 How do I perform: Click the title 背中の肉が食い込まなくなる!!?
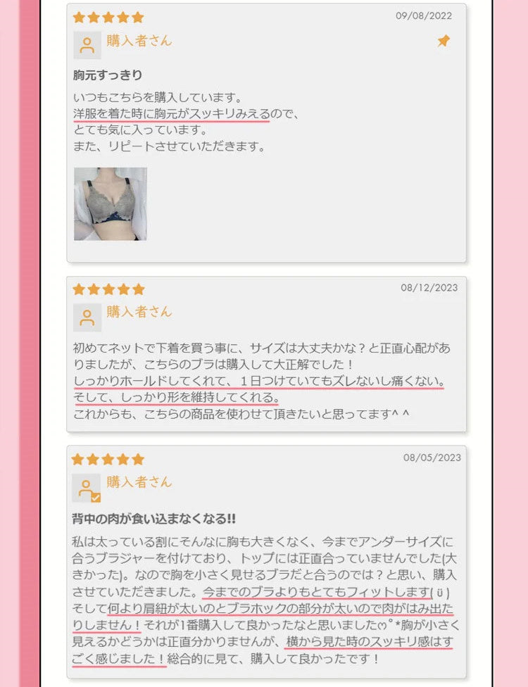click(x=153, y=519)
